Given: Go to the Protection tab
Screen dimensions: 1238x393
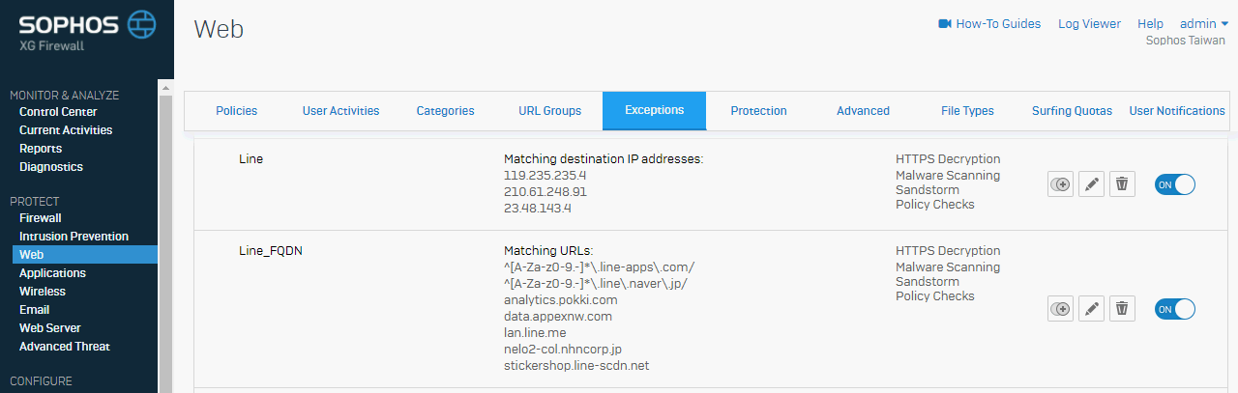Looking at the screenshot, I should tap(758, 111).
